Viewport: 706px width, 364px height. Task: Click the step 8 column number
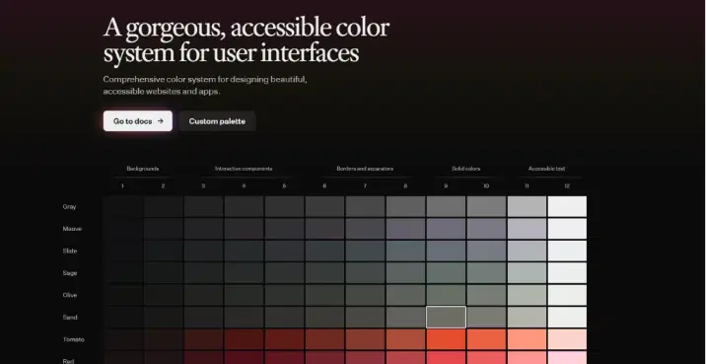pyautogui.click(x=405, y=185)
